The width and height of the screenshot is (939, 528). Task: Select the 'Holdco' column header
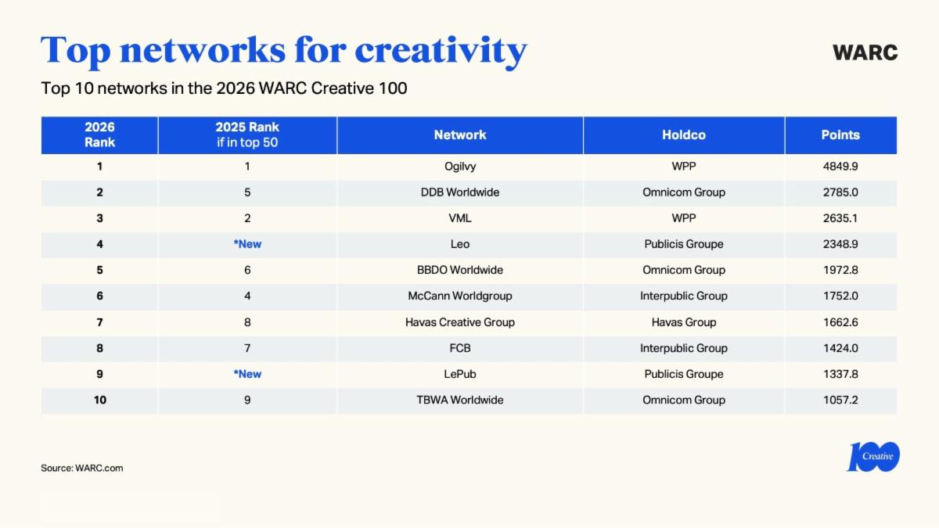point(683,135)
